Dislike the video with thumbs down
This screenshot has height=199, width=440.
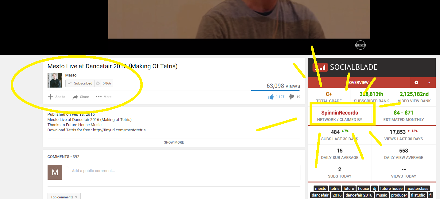pos(291,96)
